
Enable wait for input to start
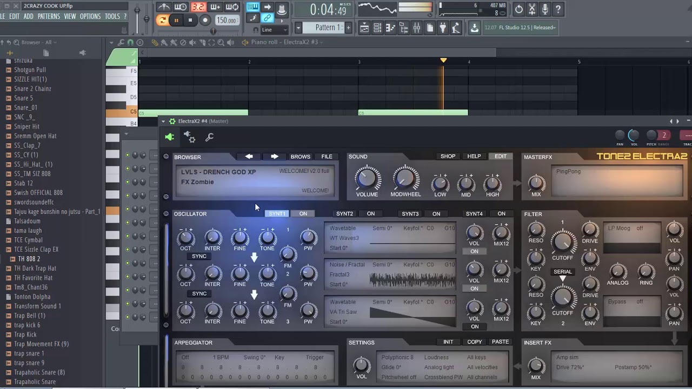181,7
